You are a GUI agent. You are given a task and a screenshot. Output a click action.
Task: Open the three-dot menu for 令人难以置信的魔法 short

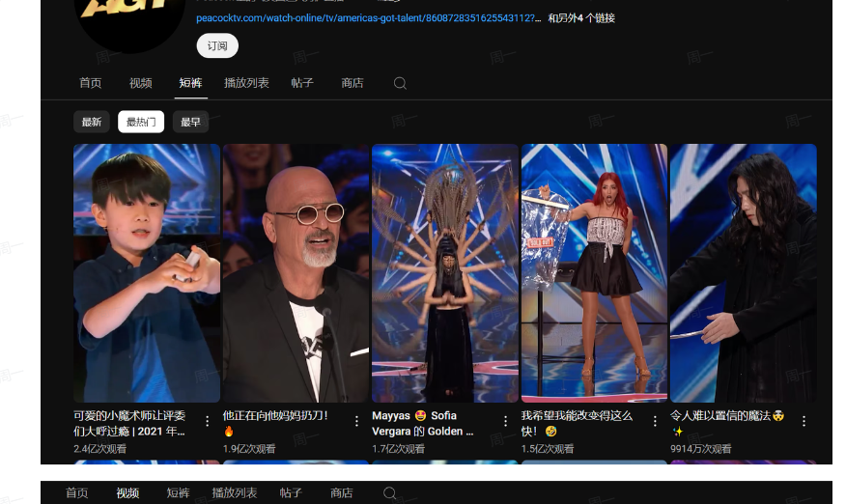point(804,421)
